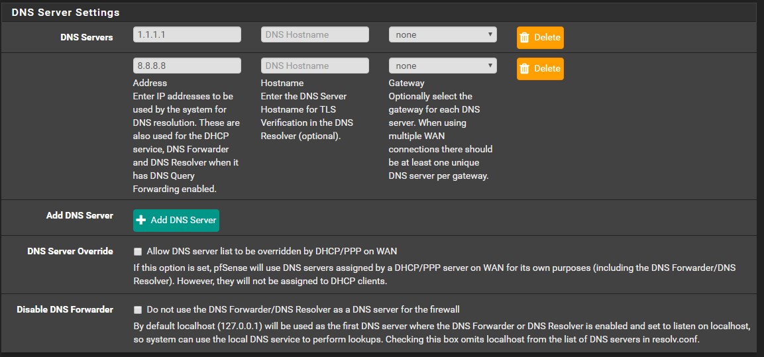Enable the DNS Server Override checkbox

pos(138,252)
